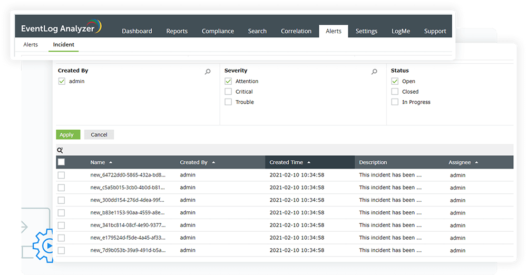Click the Severity search magnifier
This screenshot has height=275, width=527.
374,72
